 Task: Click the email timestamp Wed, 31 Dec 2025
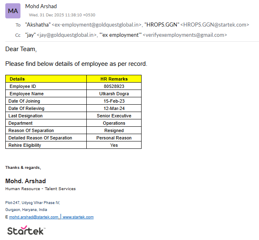(62, 15)
